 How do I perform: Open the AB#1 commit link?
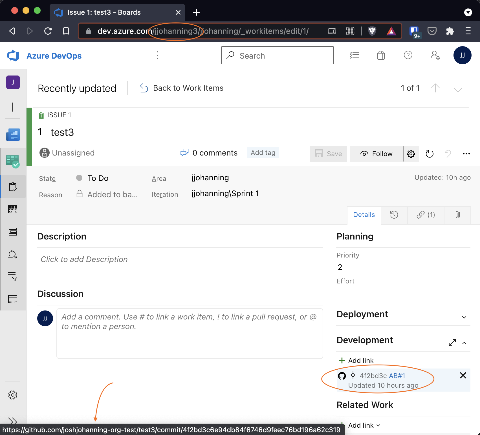click(397, 376)
